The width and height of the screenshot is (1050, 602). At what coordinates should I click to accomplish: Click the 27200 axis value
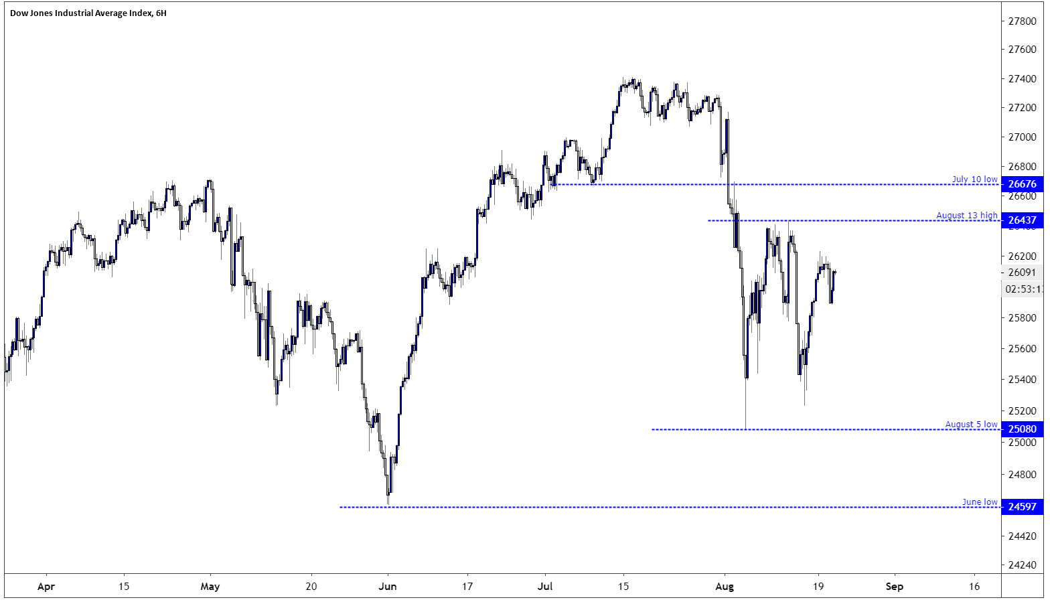(1022, 108)
